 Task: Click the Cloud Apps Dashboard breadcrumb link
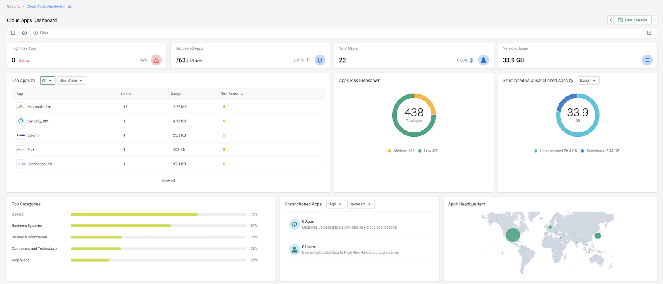pyautogui.click(x=46, y=7)
